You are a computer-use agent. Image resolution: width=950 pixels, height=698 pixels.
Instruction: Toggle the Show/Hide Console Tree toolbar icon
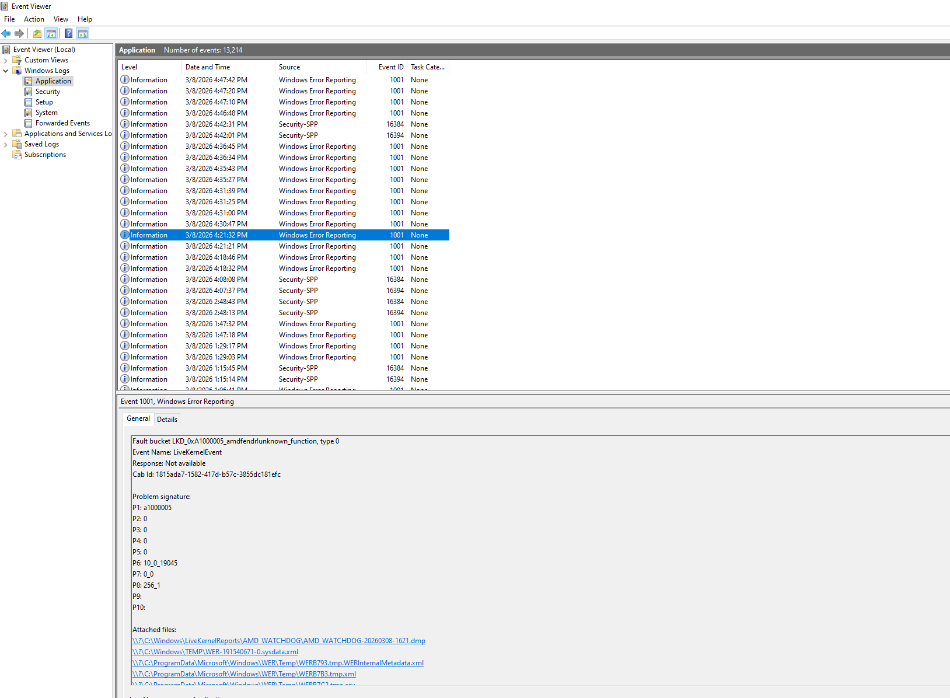coord(51,33)
